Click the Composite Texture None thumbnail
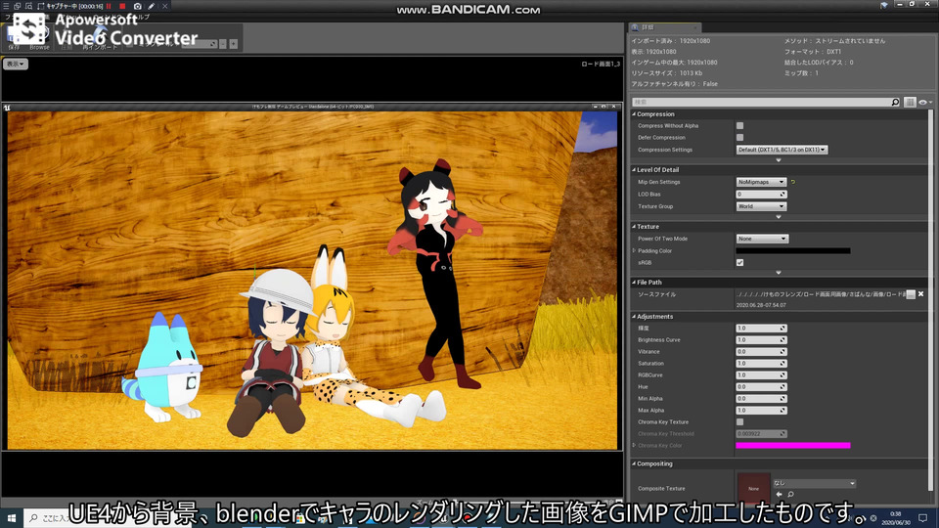Screen dimensions: 939x528 (x=753, y=489)
